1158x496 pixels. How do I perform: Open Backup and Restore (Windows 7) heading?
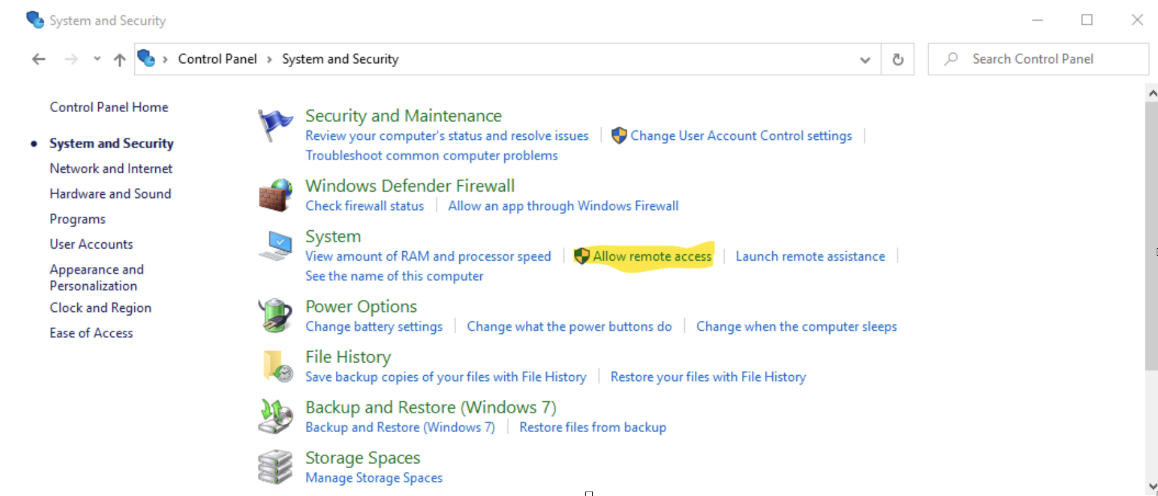click(x=431, y=407)
